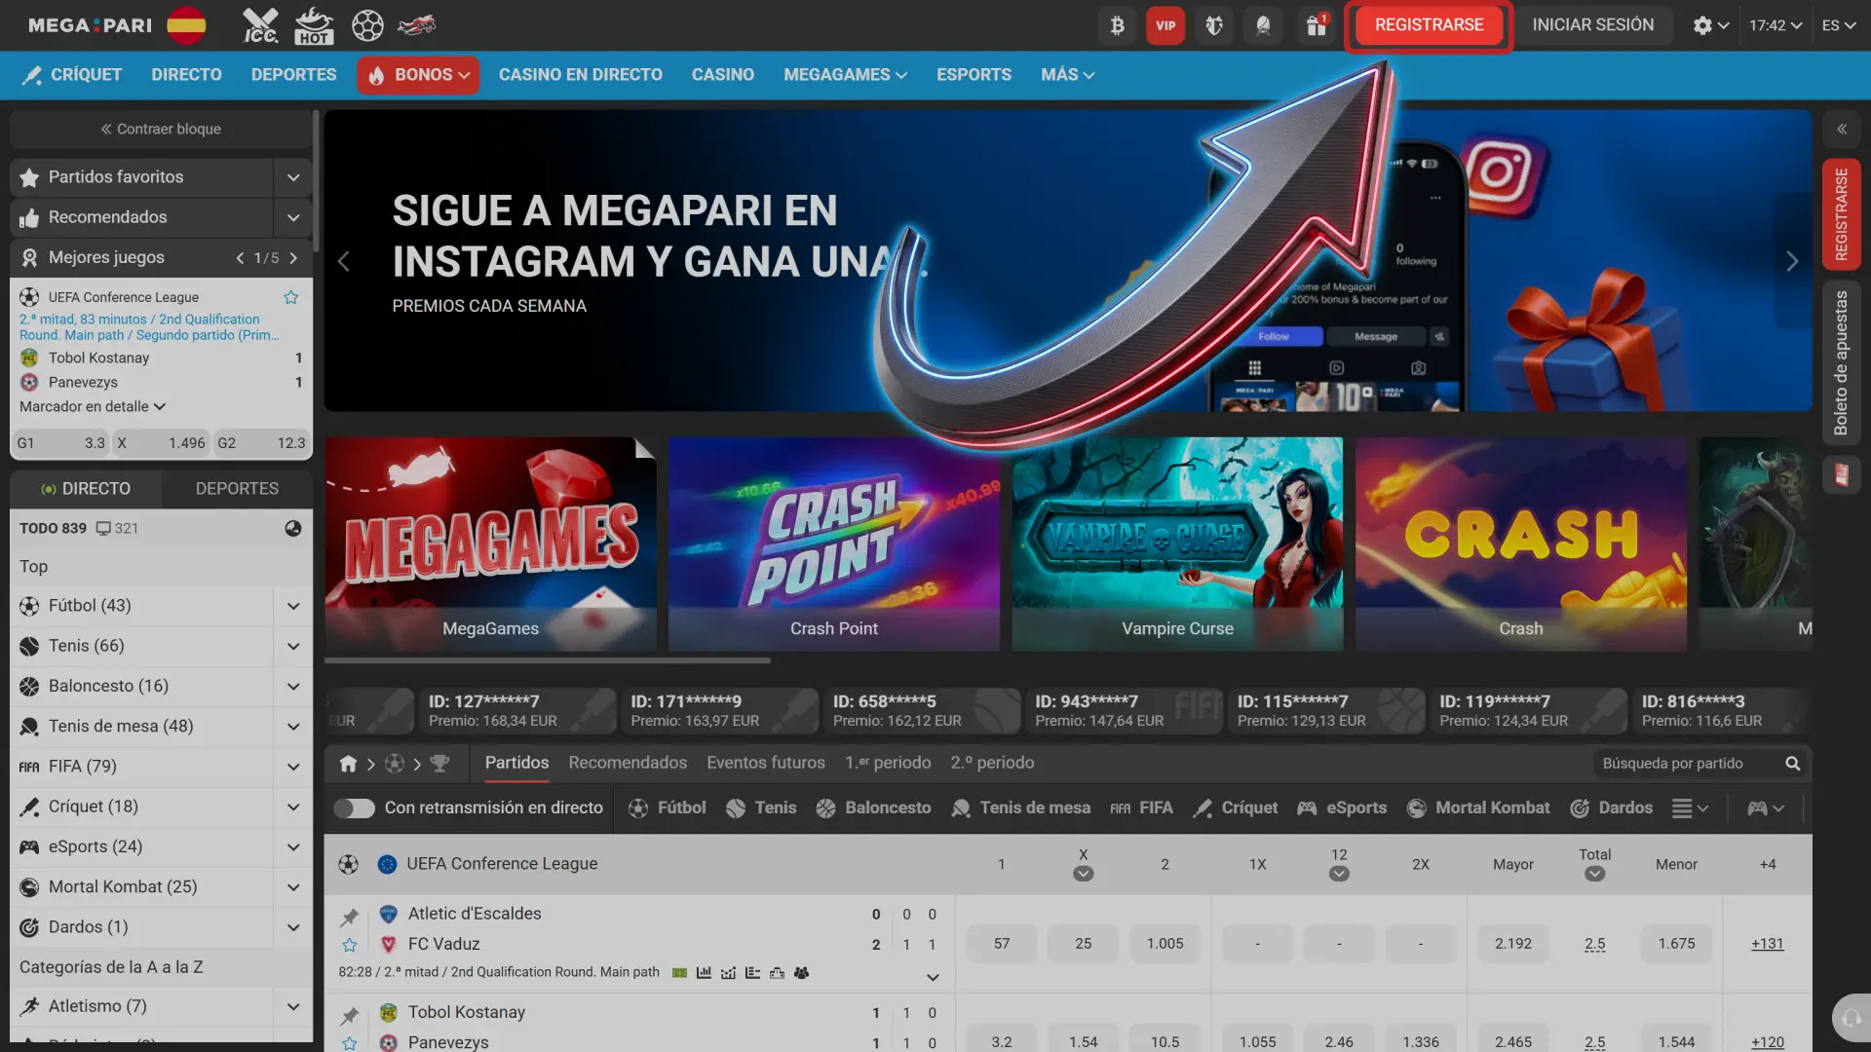
Task: Click the gift box icon with notification
Action: (x=1317, y=25)
